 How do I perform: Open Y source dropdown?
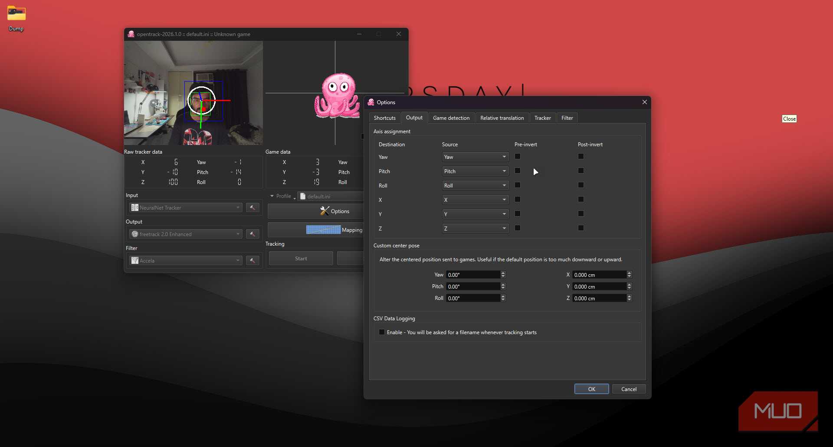pos(476,214)
